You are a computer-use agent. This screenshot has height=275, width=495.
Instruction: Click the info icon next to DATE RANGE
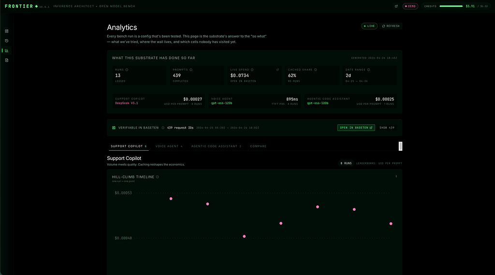pyautogui.click(x=369, y=70)
